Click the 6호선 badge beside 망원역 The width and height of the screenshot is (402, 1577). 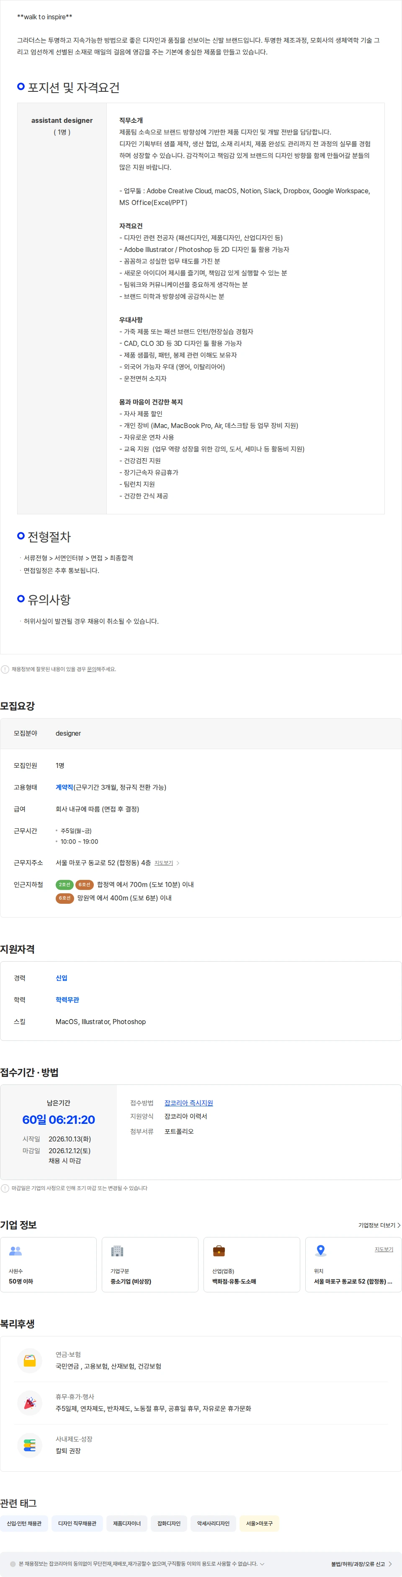tap(64, 898)
